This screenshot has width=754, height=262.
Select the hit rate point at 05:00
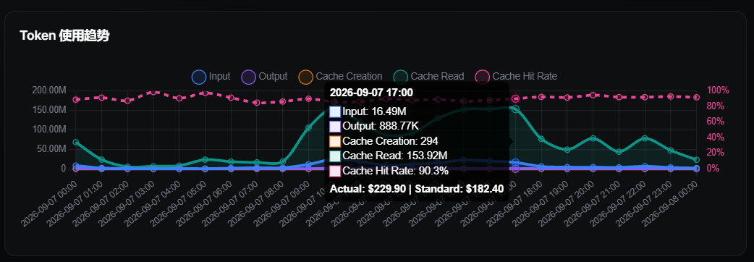tap(206, 93)
